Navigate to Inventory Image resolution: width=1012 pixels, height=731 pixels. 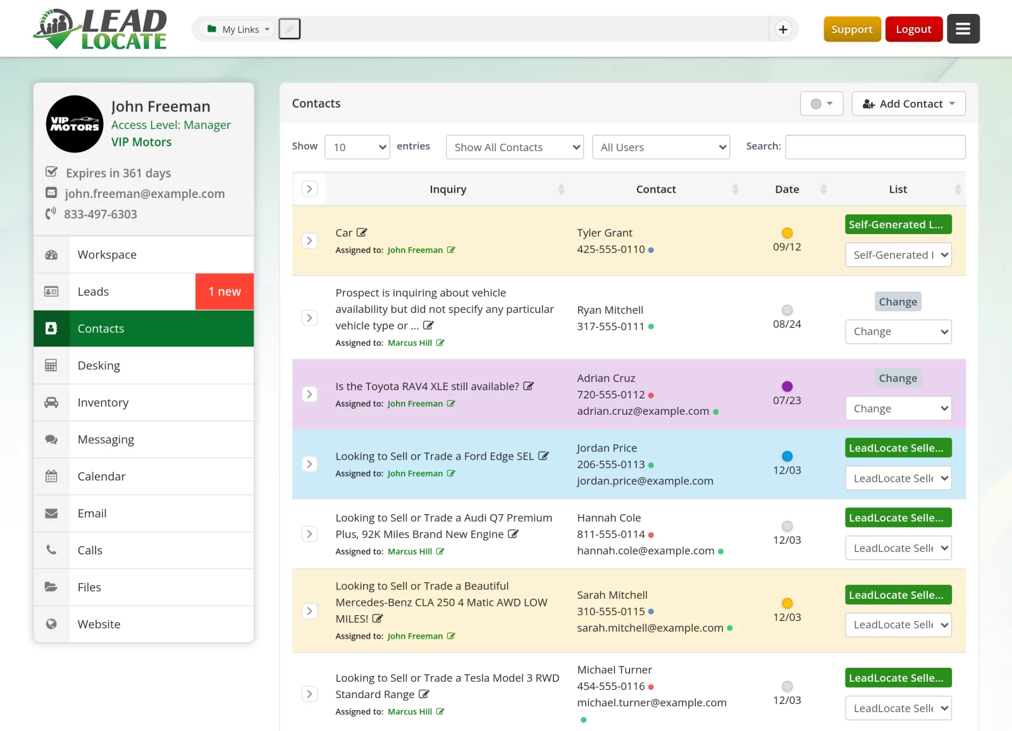[144, 402]
